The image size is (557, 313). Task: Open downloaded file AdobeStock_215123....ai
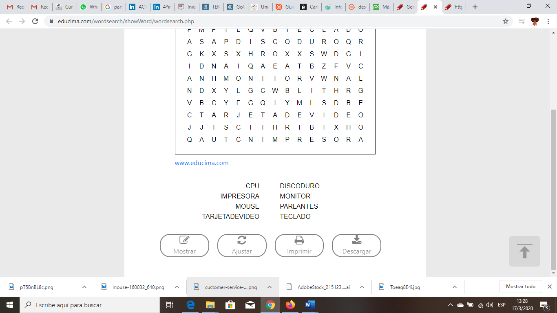[323, 287]
